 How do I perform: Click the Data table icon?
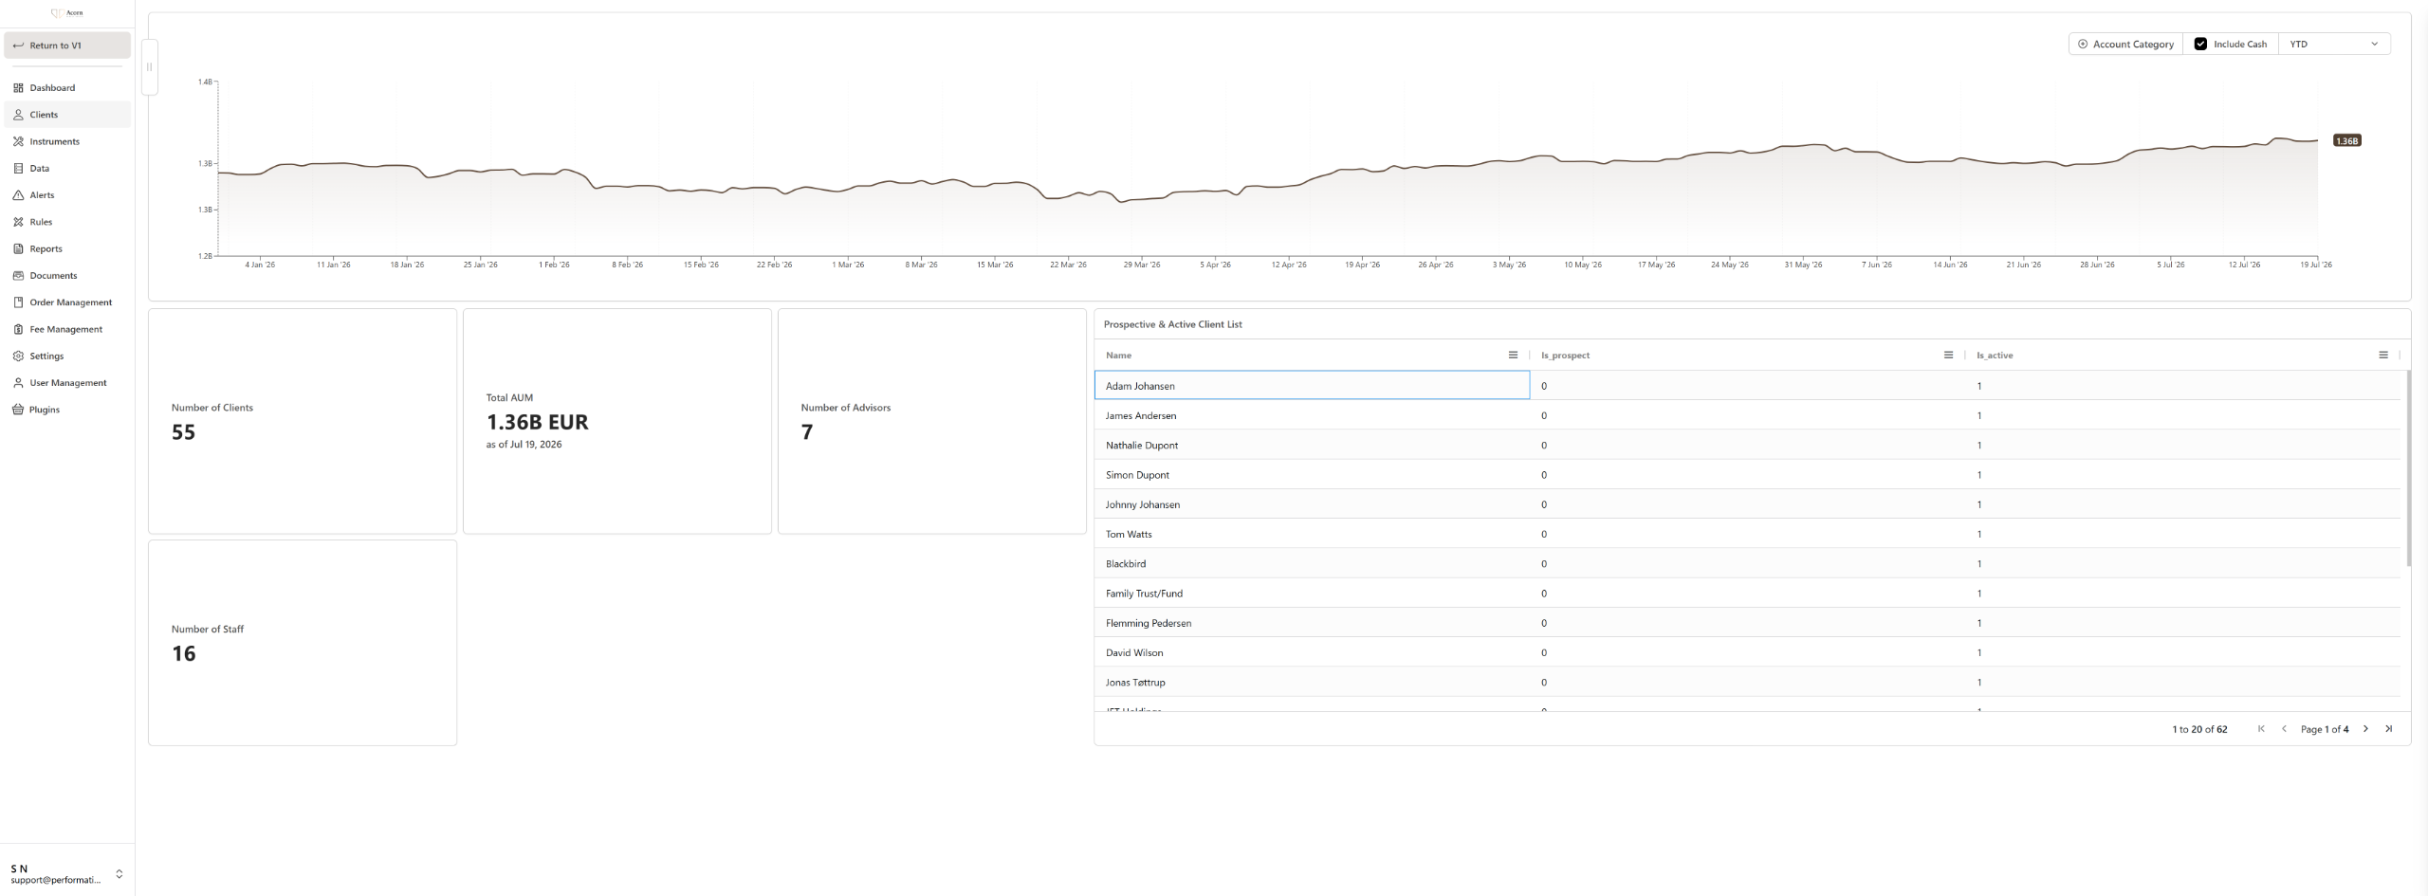click(18, 169)
